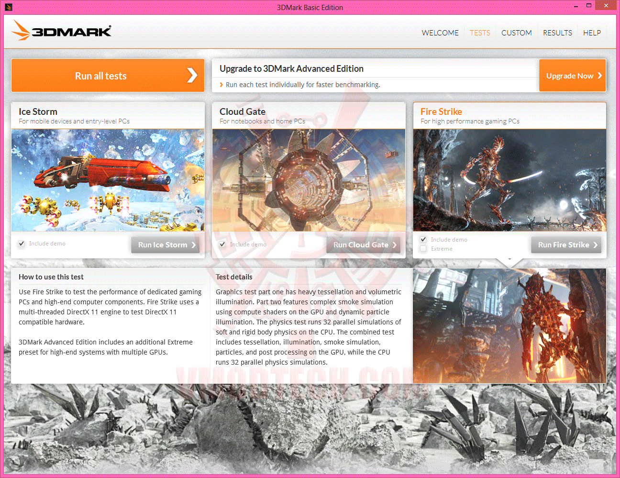Click 'For notebooks and home PCs' text

click(x=262, y=122)
